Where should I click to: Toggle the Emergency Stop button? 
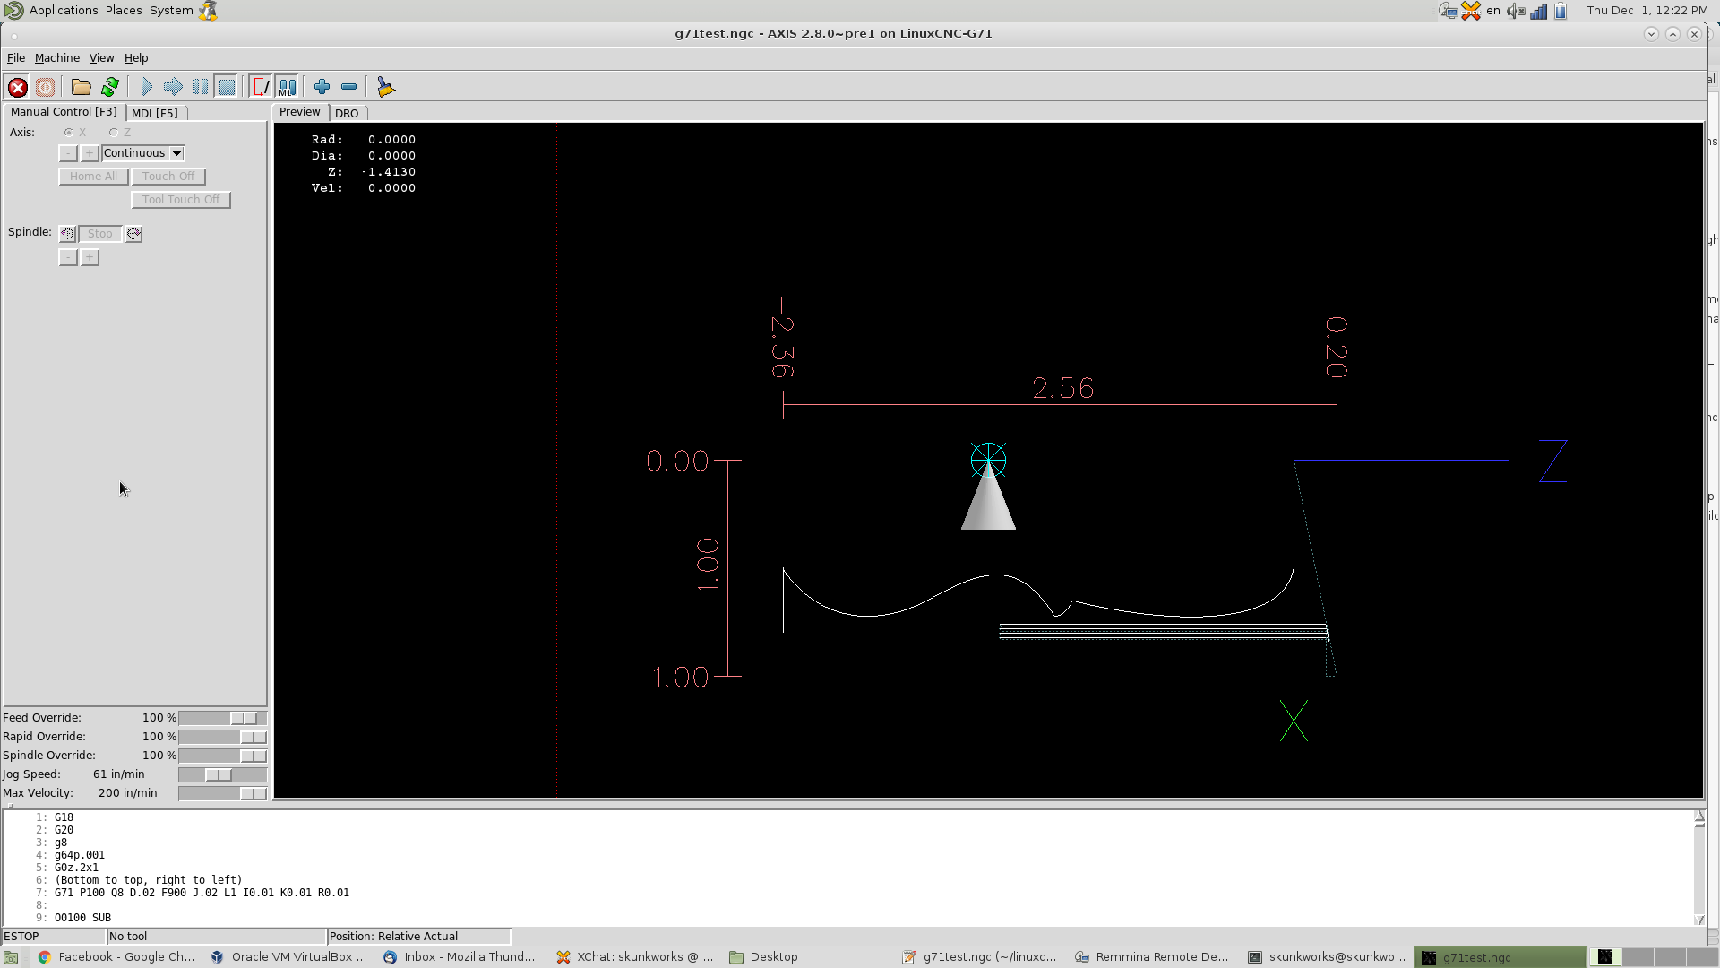17,87
